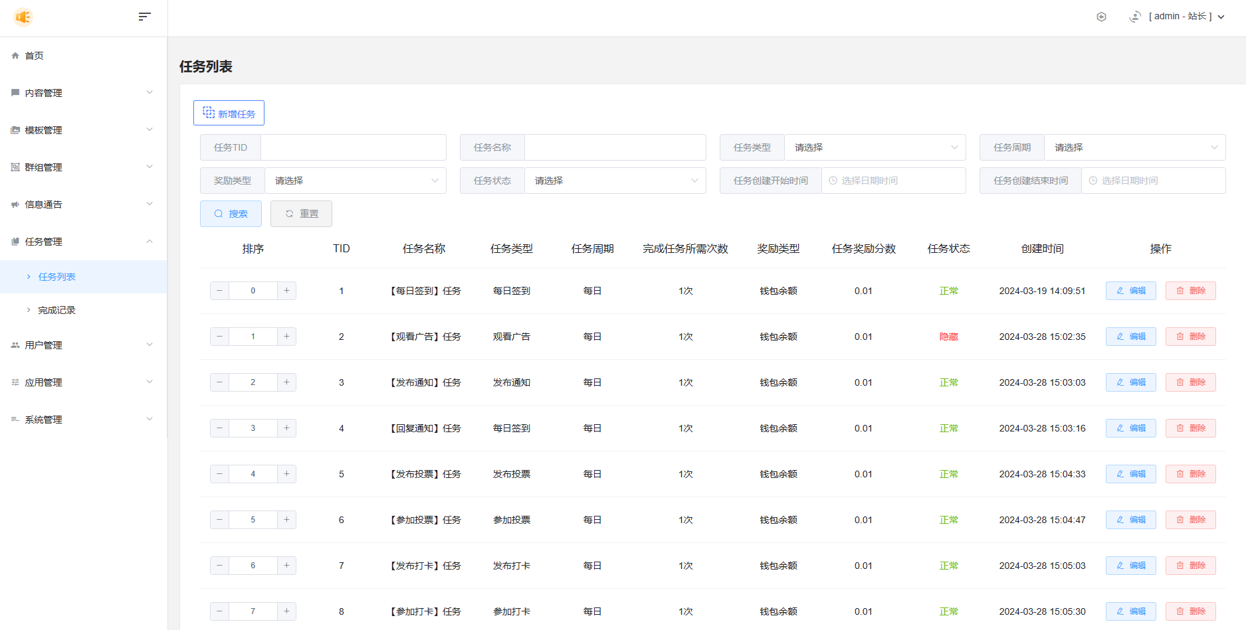This screenshot has width=1246, height=630.
Task: Open 完成记录 in the sidebar
Action: pyautogui.click(x=56, y=310)
